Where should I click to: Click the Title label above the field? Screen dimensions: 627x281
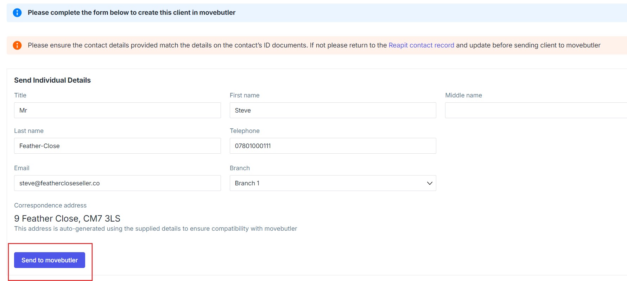click(20, 95)
